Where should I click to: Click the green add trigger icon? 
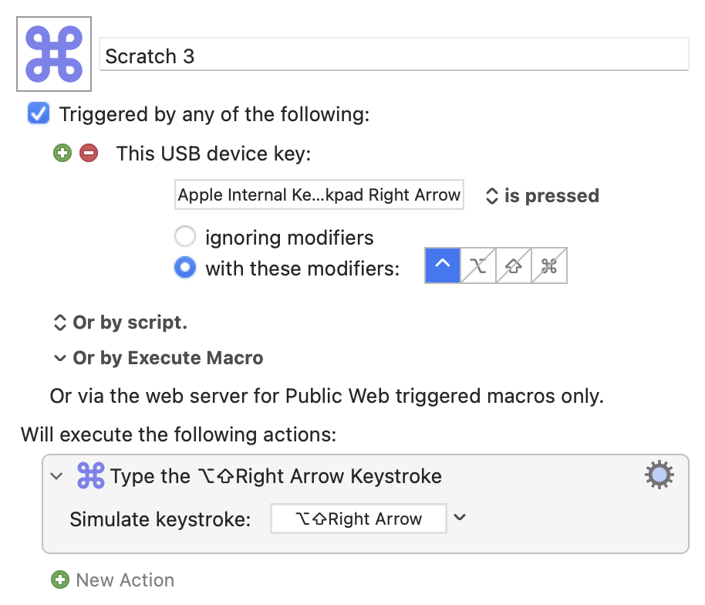click(x=62, y=154)
